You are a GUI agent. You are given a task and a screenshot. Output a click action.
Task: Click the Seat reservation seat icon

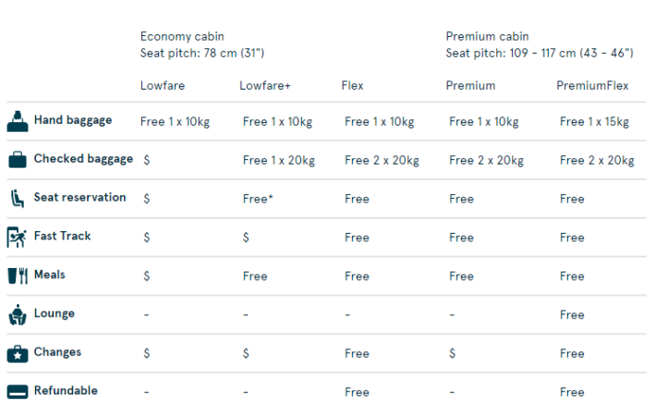pos(18,199)
